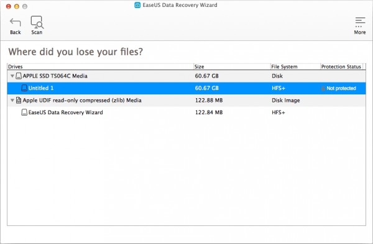This screenshot has height=244, width=373.
Task: Select the Untitled 1 volume row
Action: [186, 88]
